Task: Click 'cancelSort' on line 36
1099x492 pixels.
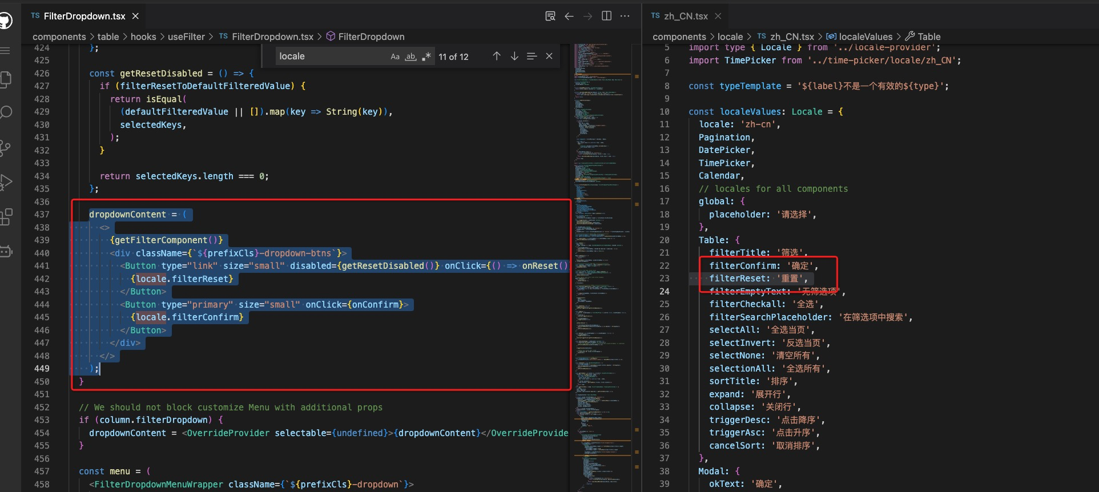Action: point(735,446)
